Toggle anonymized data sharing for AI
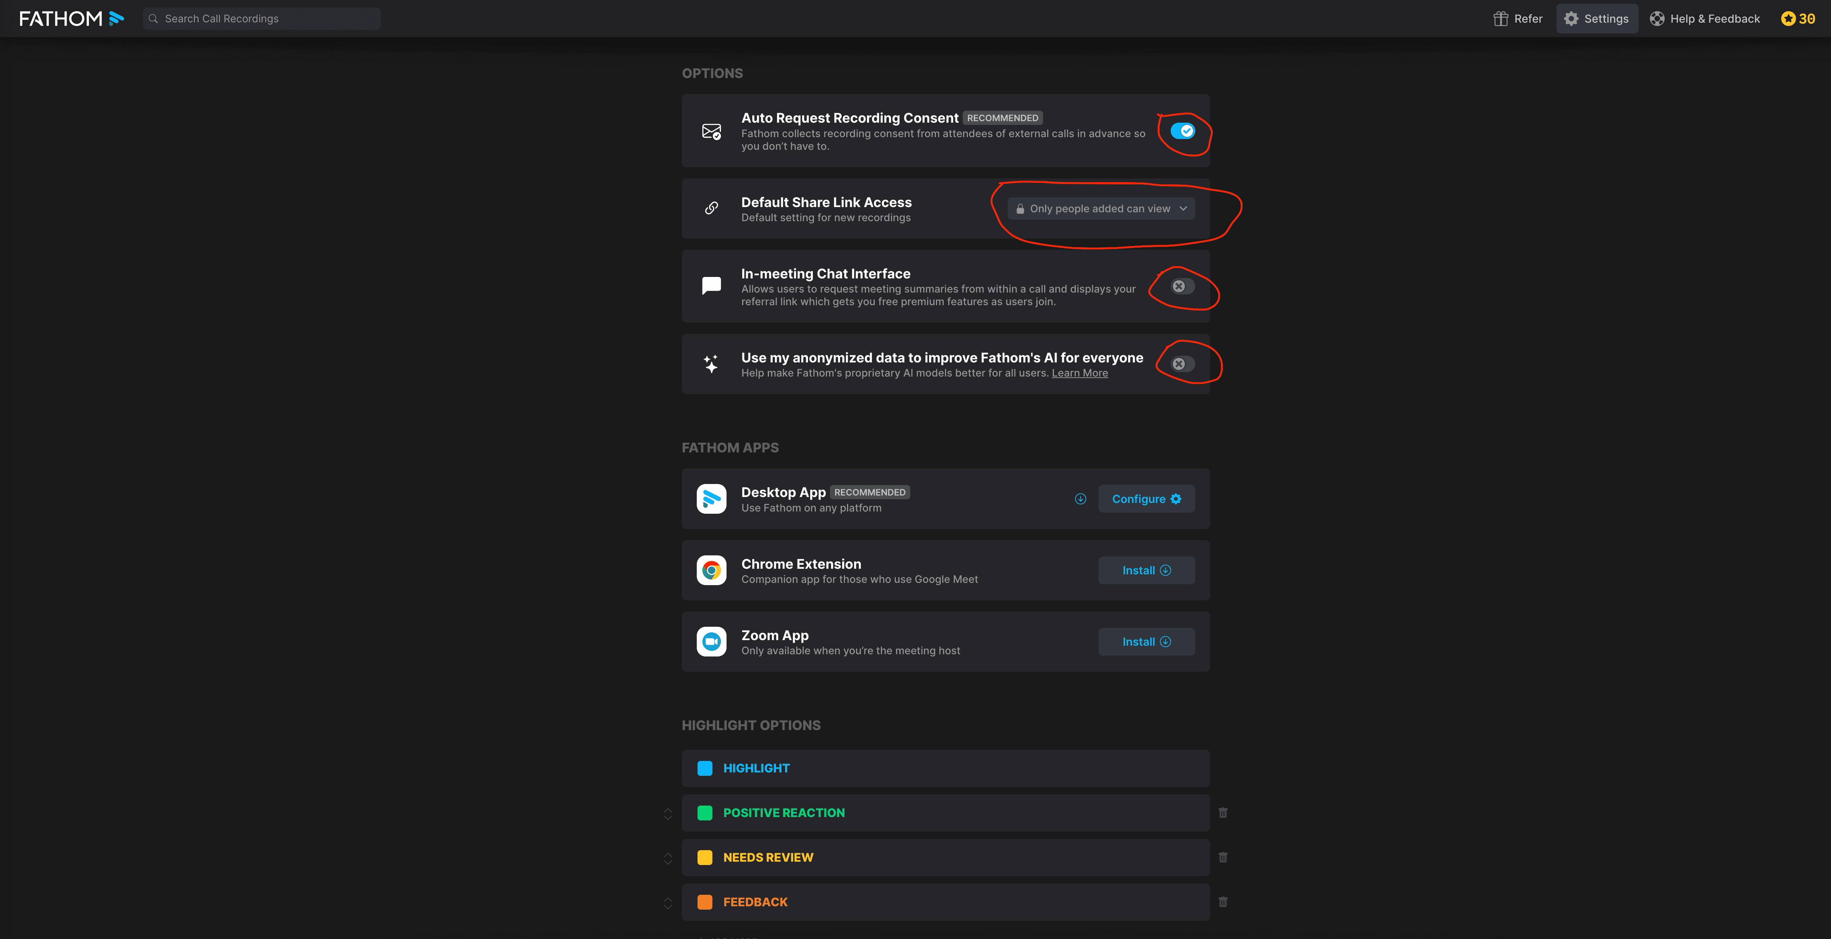 click(x=1183, y=364)
